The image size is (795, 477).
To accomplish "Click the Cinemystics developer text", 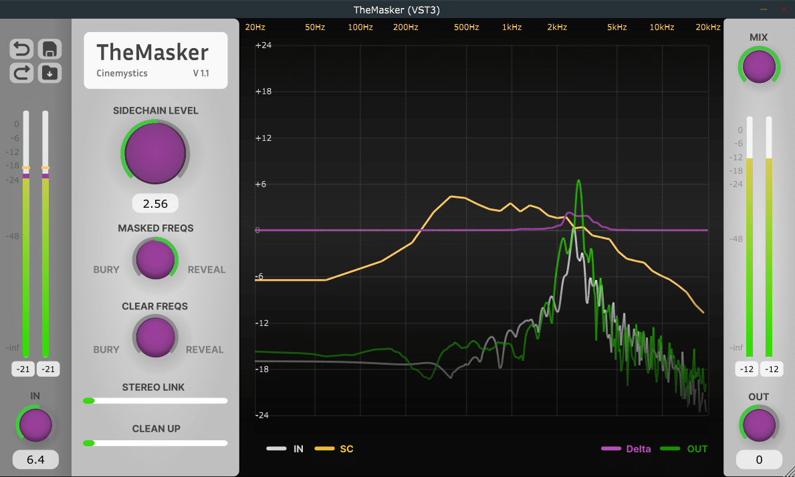I will [122, 73].
